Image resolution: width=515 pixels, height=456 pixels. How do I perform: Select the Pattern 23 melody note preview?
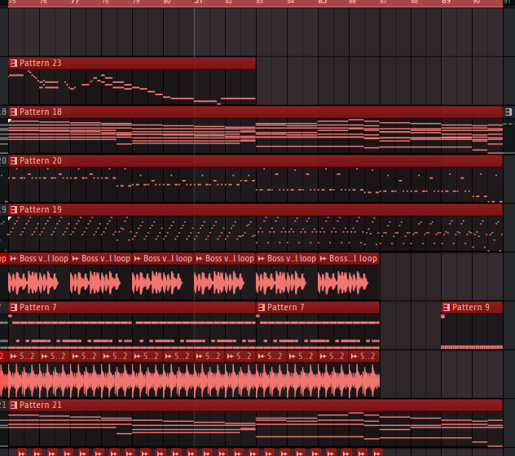click(132, 87)
